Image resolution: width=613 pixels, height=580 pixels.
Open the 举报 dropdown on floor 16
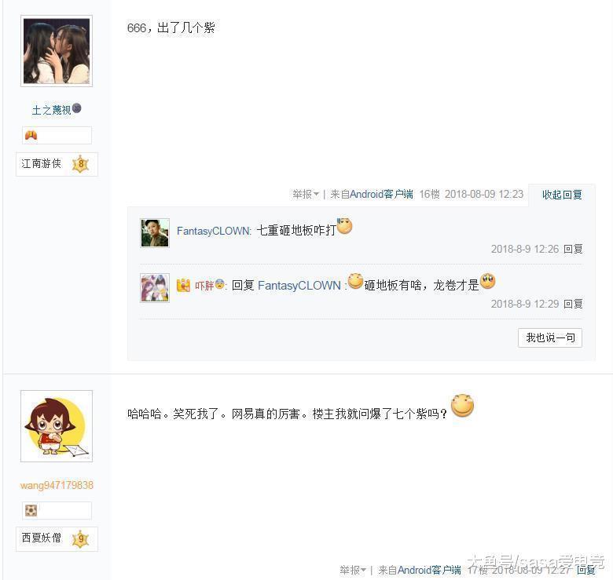(x=306, y=194)
